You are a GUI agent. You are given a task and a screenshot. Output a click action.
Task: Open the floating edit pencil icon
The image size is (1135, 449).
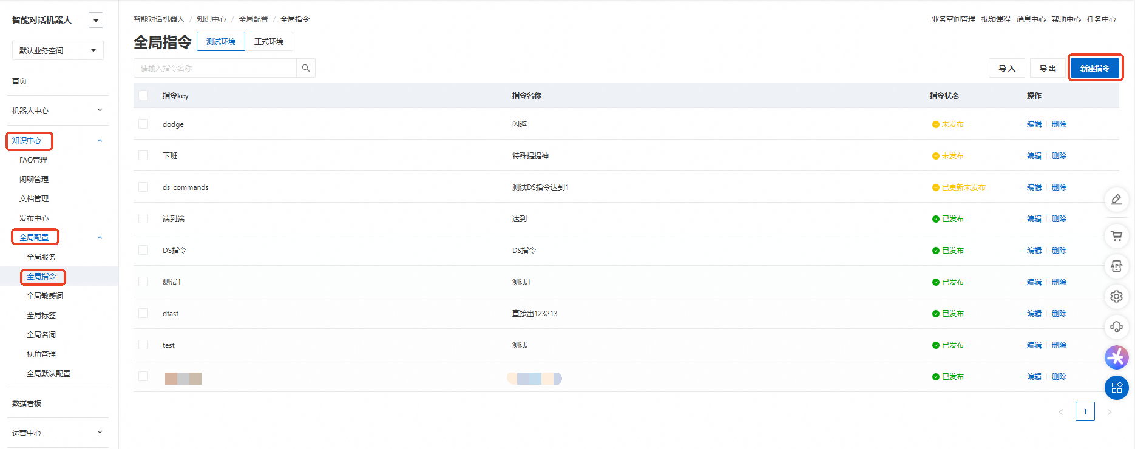tap(1116, 200)
